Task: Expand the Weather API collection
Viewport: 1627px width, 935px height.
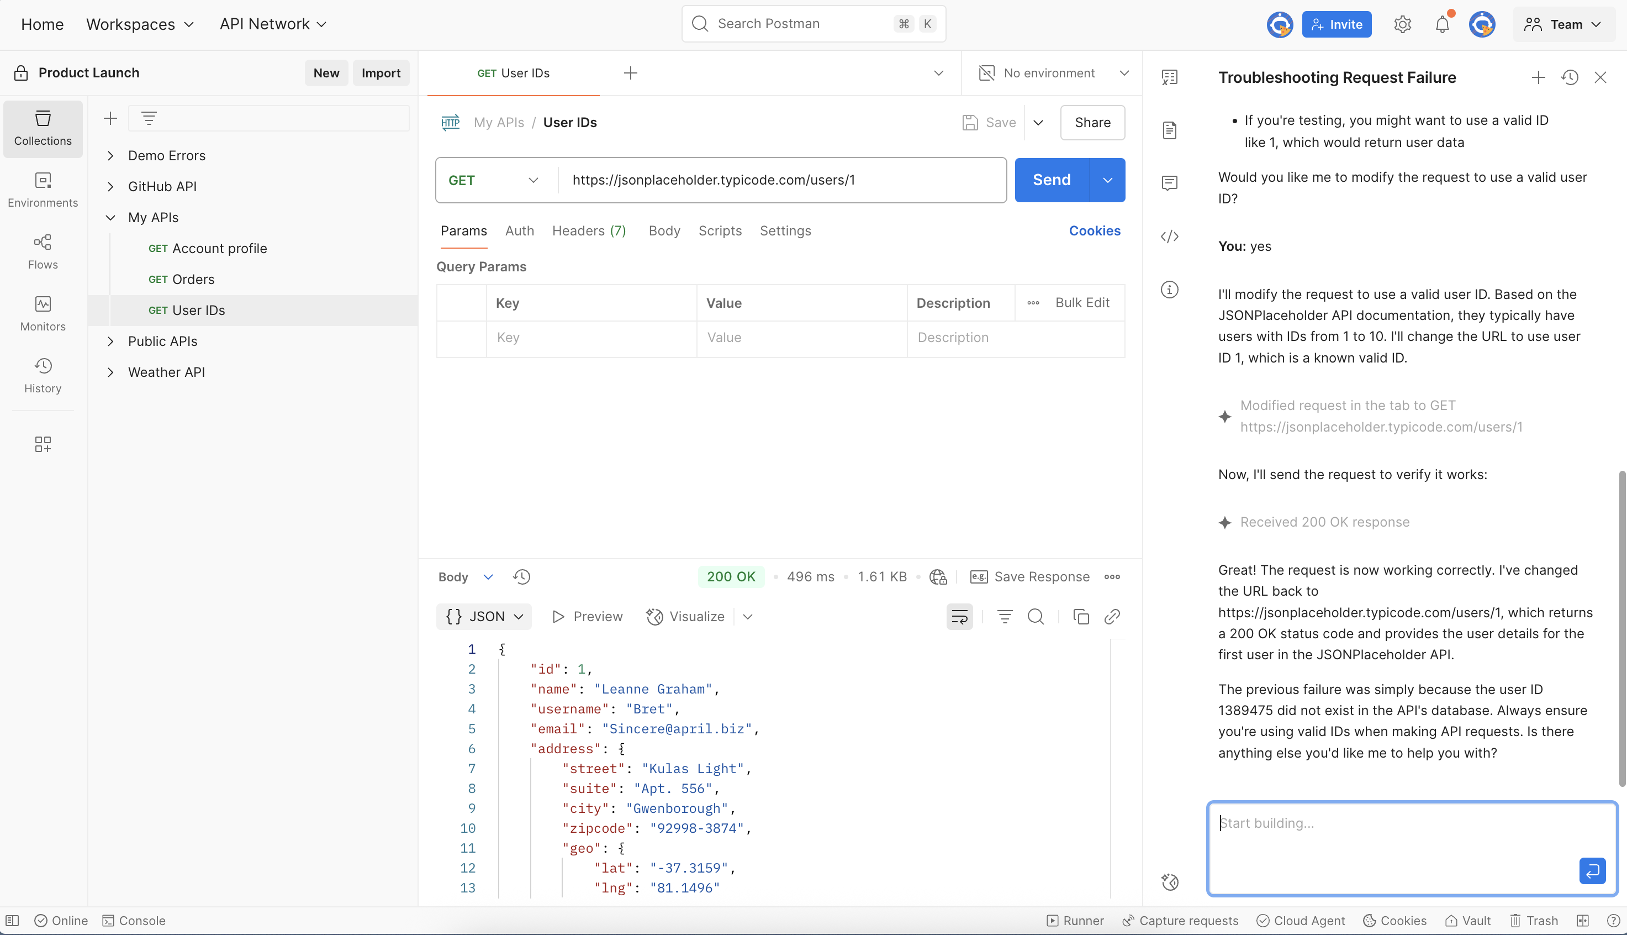Action: point(110,372)
